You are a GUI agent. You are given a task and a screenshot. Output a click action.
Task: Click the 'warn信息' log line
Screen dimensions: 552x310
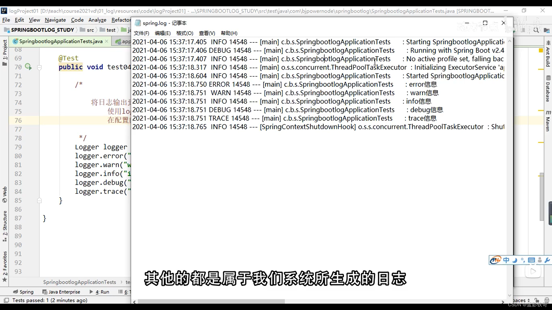tap(285, 93)
